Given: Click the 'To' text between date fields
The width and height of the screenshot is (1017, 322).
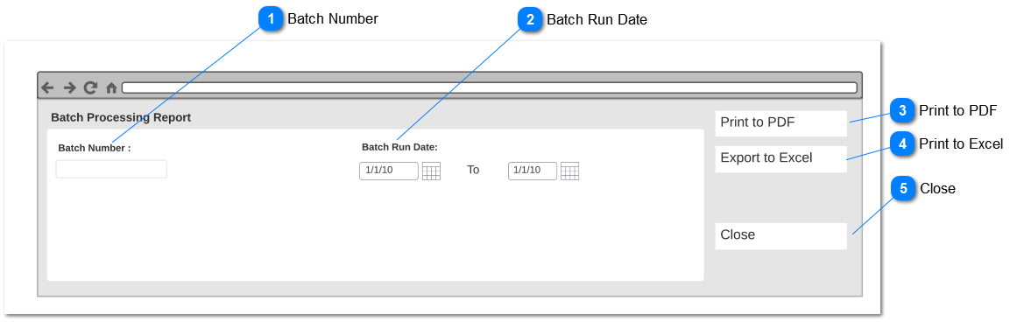Looking at the screenshot, I should (474, 171).
